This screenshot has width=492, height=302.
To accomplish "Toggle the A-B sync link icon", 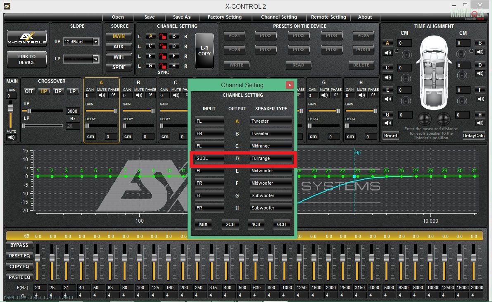I will point(162,36).
